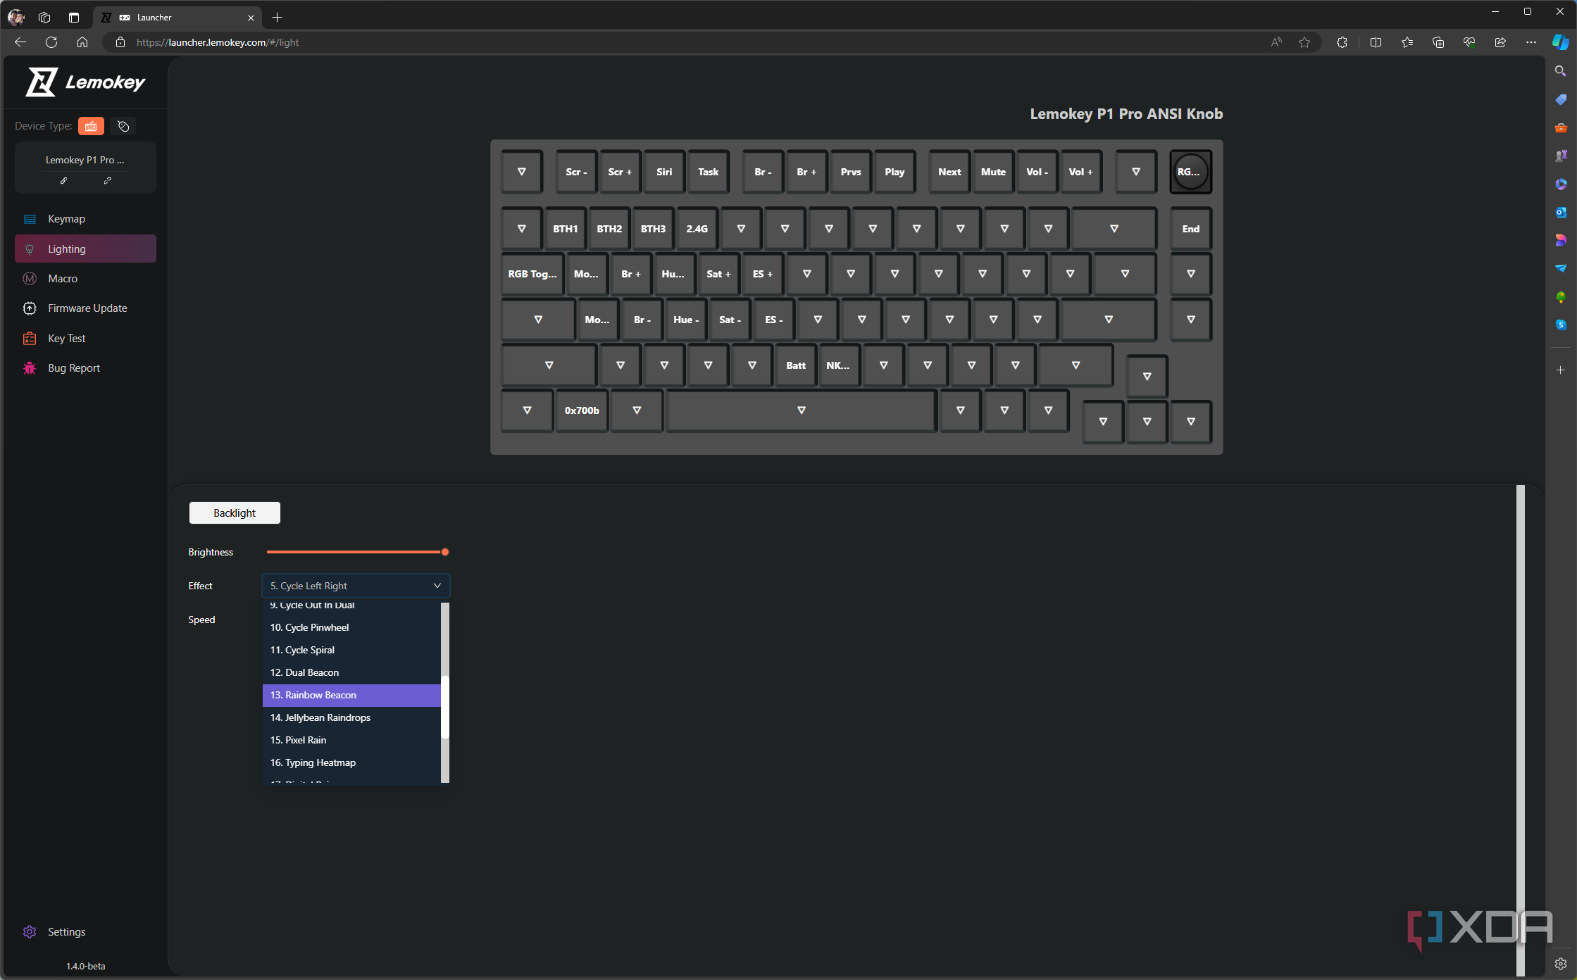Click the disconnect broken-link icon
The width and height of the screenshot is (1577, 980).
point(107,181)
